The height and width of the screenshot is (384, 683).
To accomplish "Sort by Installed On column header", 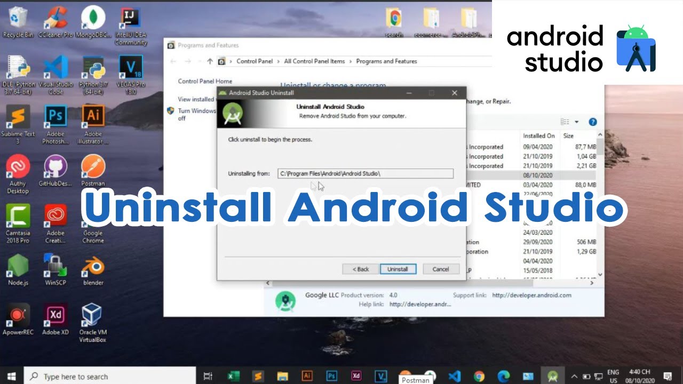I will coord(539,136).
